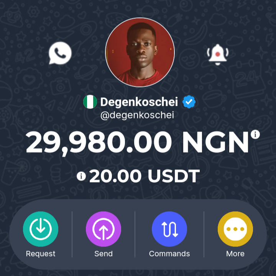Click the More text label
The height and width of the screenshot is (276, 276).
[235, 254]
